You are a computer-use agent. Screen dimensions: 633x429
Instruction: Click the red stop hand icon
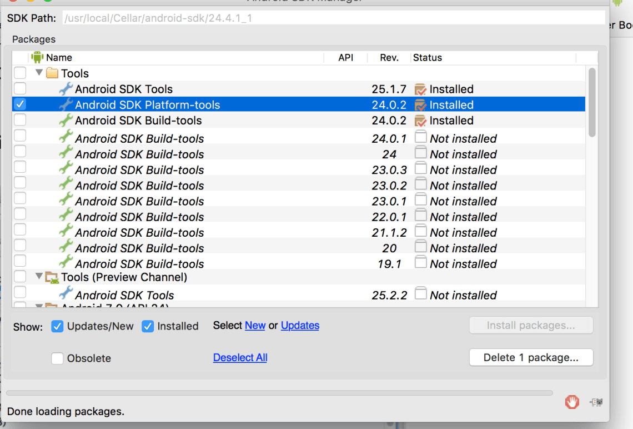click(x=572, y=401)
